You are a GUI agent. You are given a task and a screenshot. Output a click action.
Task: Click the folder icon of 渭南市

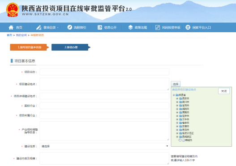click(x=180, y=112)
